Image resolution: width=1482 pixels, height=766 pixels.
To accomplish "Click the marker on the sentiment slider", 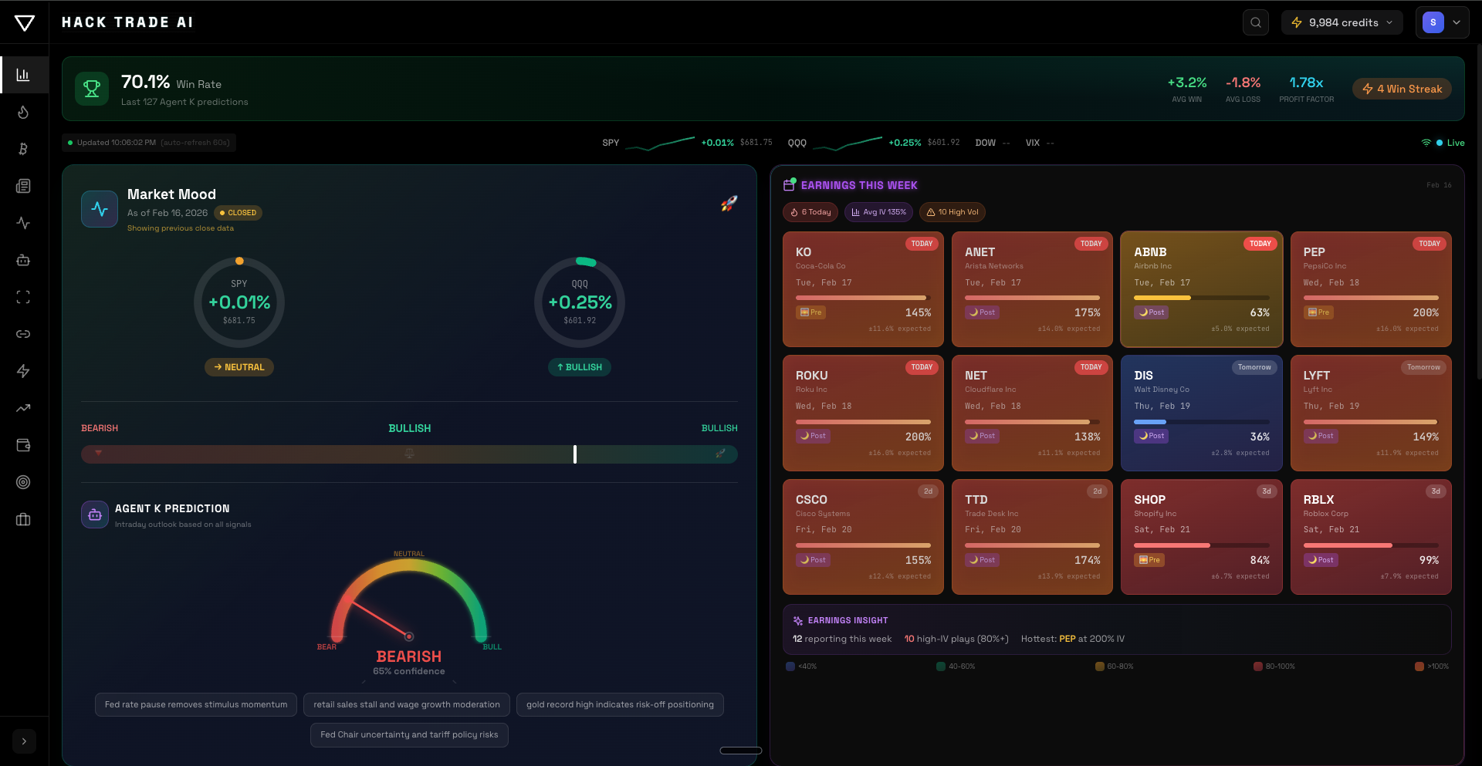I will [x=574, y=454].
